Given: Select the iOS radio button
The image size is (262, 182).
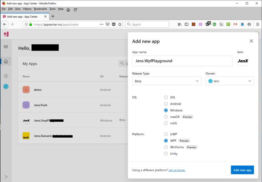Looking at the screenshot, I should point(166,97).
